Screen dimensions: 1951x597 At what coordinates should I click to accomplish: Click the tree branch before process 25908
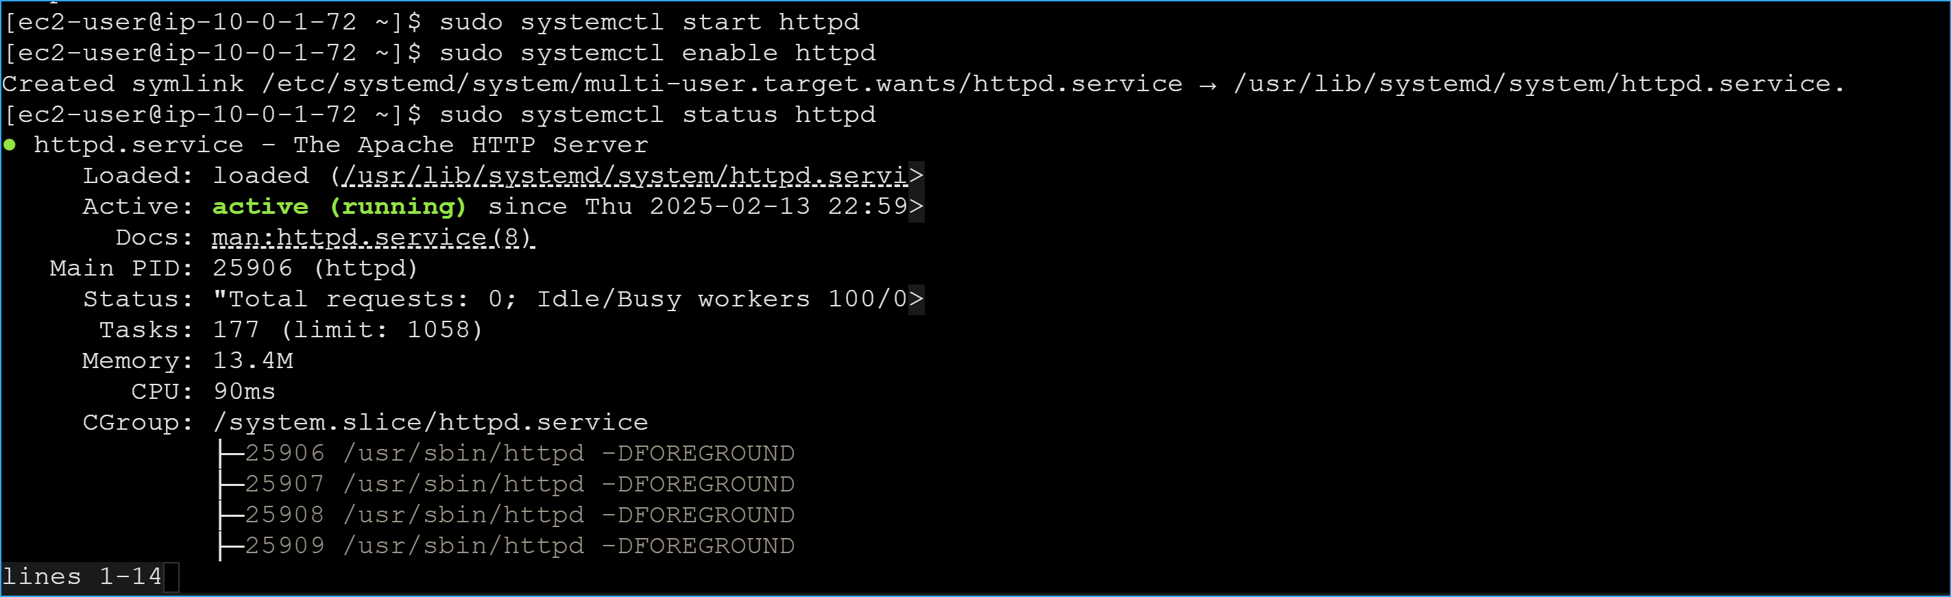tap(230, 515)
